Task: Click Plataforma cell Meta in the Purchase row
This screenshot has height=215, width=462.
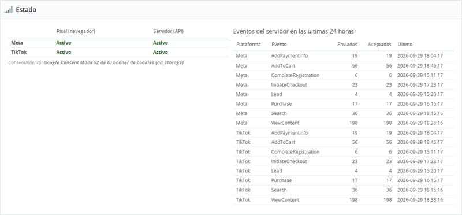Action: coord(241,104)
